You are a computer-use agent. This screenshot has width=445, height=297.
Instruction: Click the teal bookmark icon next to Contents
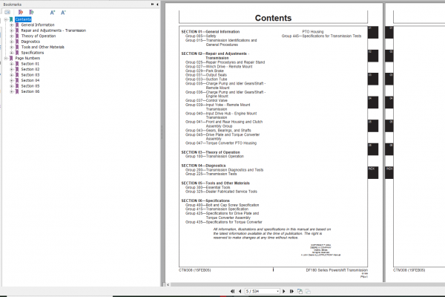tap(11, 19)
